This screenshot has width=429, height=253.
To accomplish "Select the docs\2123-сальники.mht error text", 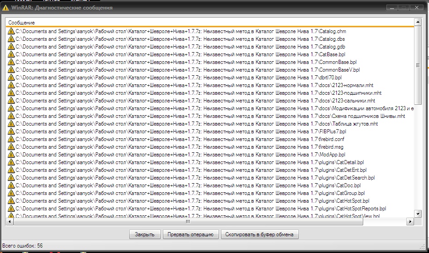I will [x=195, y=101].
